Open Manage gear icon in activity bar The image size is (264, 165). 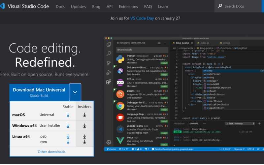point(109,142)
